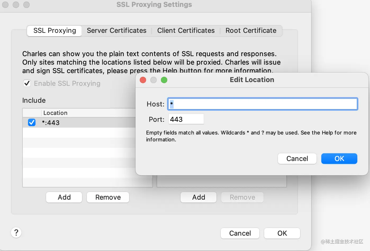
Task: Click into the Port field showing 443
Action: pos(186,119)
